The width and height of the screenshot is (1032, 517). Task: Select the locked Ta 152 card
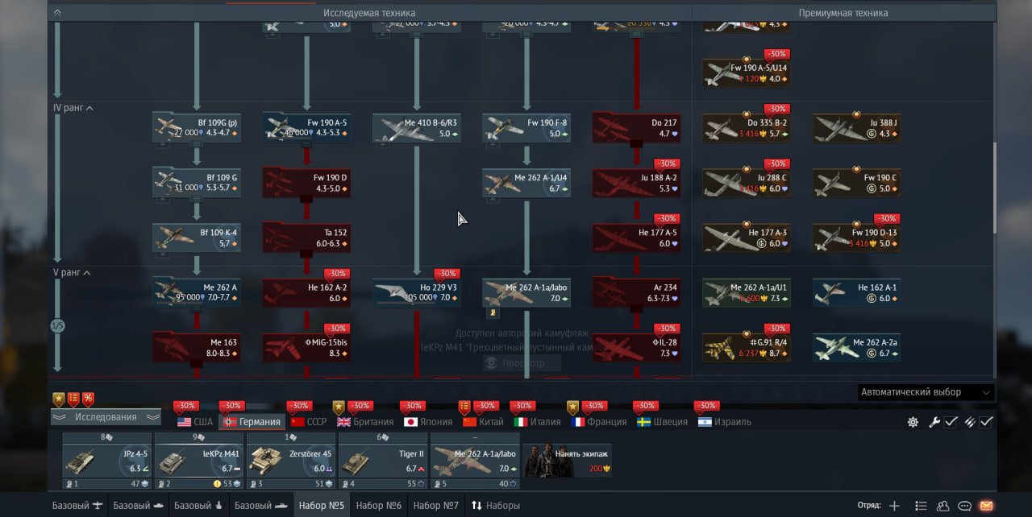[x=306, y=238]
